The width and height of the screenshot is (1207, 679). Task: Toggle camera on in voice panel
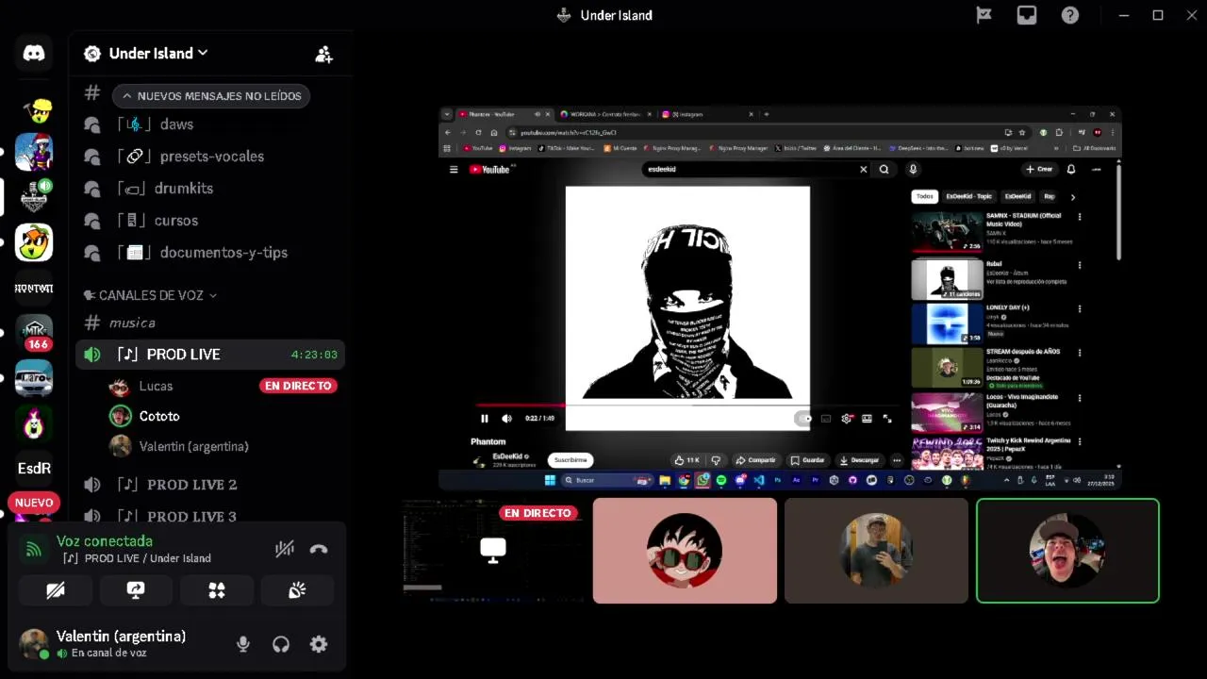pos(56,590)
